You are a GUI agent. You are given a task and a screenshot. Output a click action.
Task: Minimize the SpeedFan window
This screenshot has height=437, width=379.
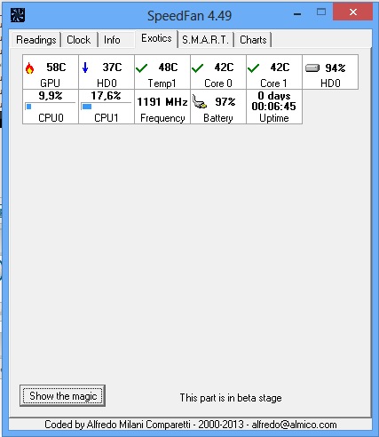(x=297, y=13)
